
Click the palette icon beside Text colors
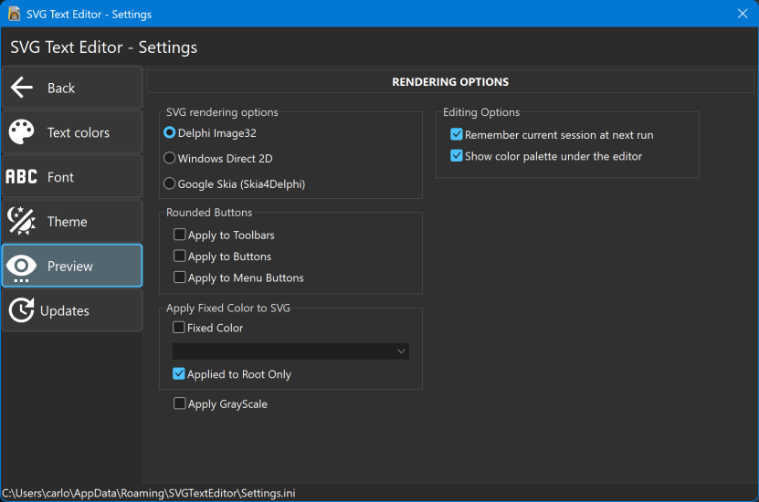tap(21, 132)
